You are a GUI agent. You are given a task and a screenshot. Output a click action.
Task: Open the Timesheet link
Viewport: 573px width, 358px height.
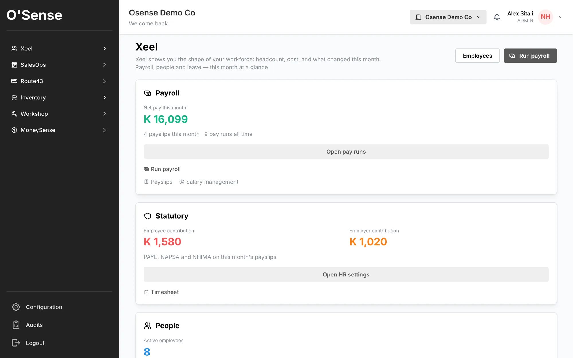[161, 292]
